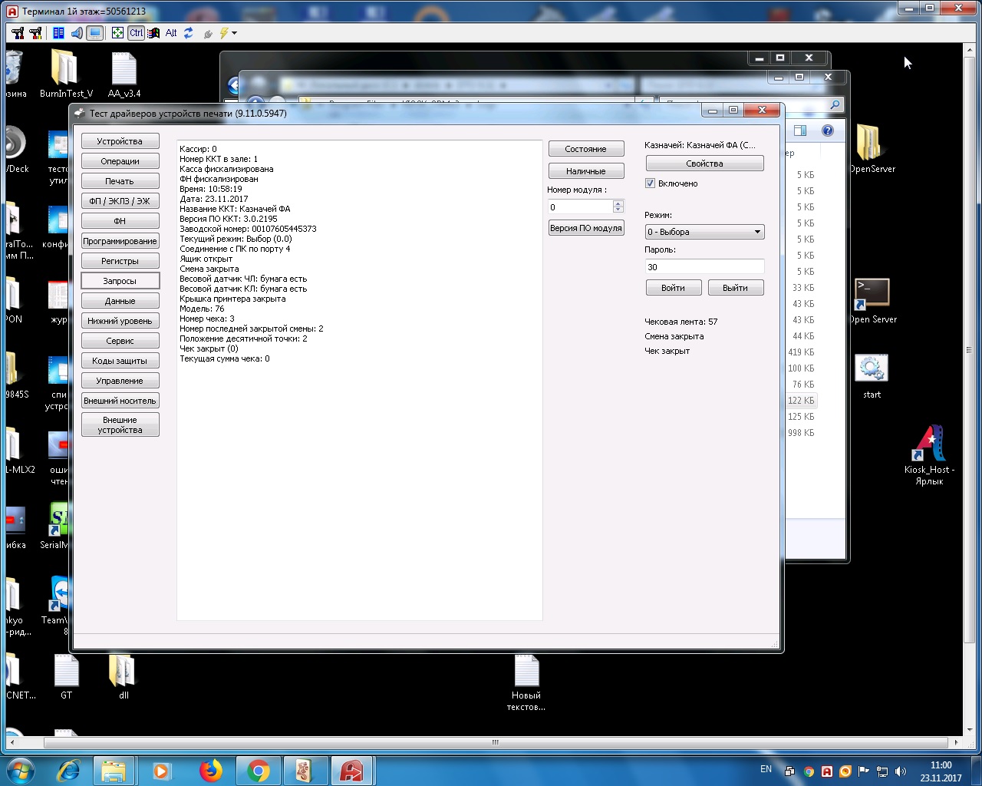982x786 pixels.
Task: Open the Устройства section
Action: [x=120, y=141]
